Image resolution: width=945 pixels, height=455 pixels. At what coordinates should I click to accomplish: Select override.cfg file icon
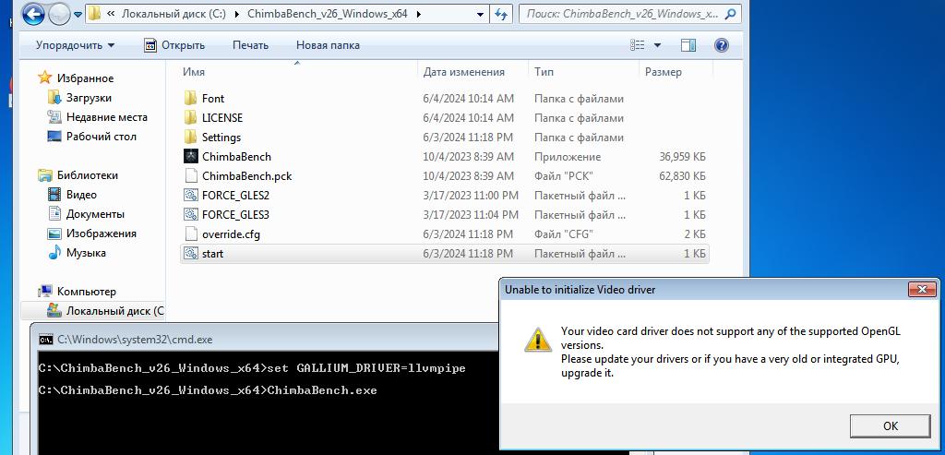[x=190, y=233]
